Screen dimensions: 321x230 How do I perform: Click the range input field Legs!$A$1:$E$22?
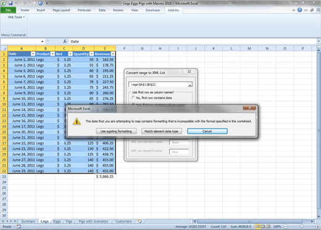click(x=158, y=84)
